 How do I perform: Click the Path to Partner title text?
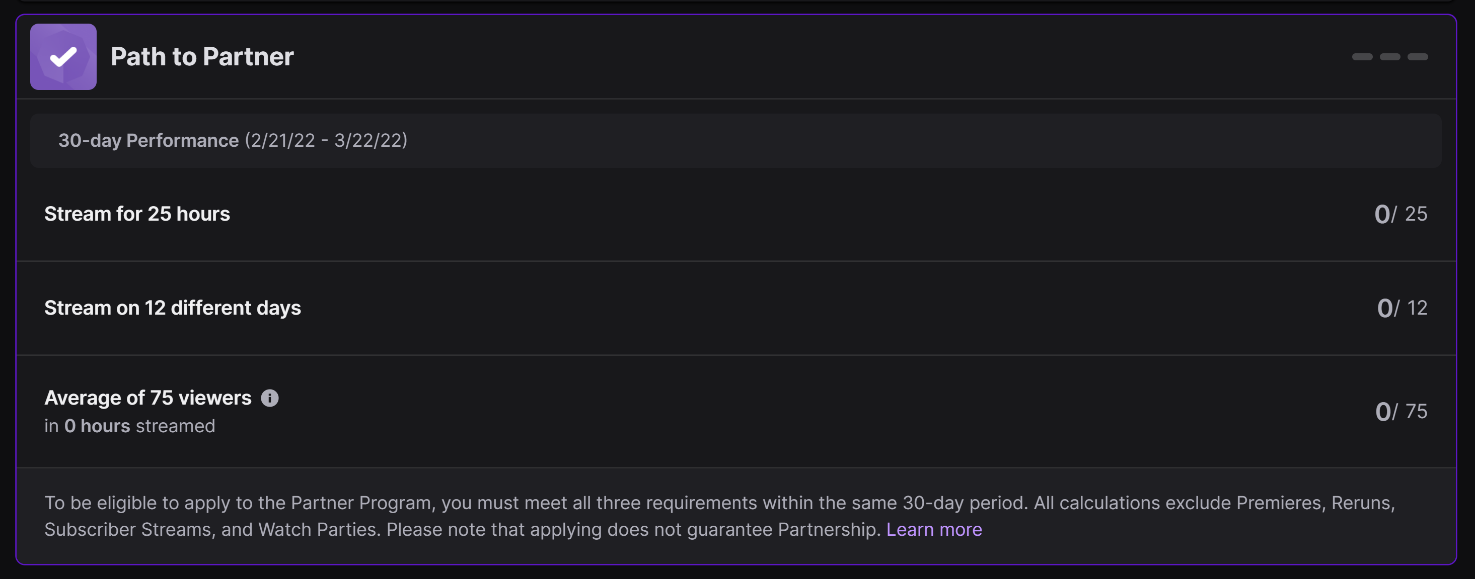(x=202, y=56)
